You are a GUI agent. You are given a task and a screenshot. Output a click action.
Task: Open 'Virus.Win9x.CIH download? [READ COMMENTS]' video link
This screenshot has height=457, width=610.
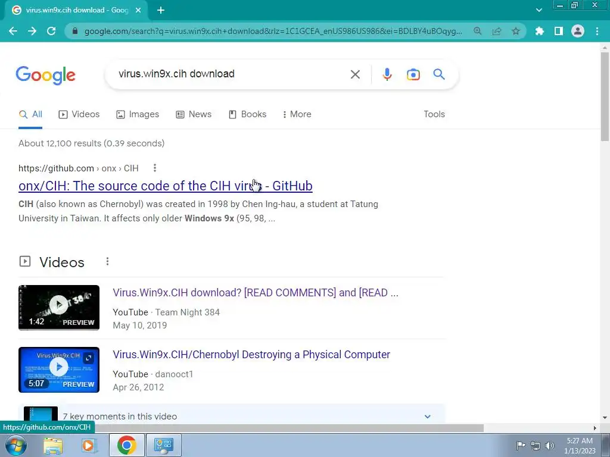[256, 293]
